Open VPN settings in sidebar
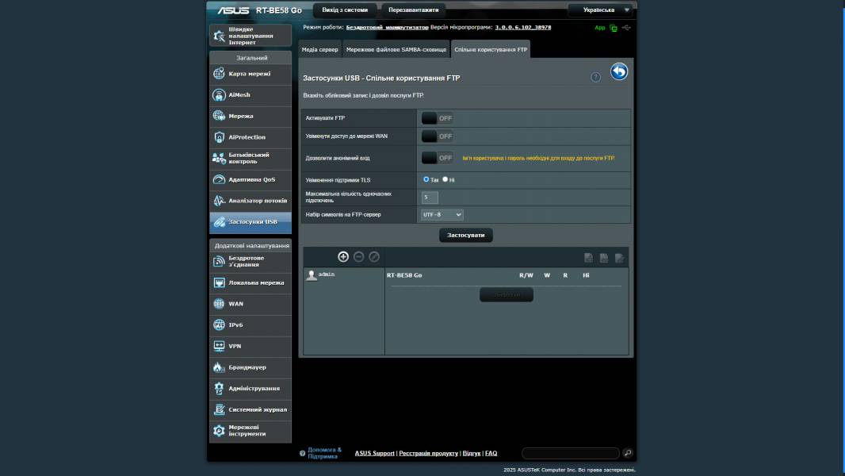The image size is (845, 476). [250, 346]
